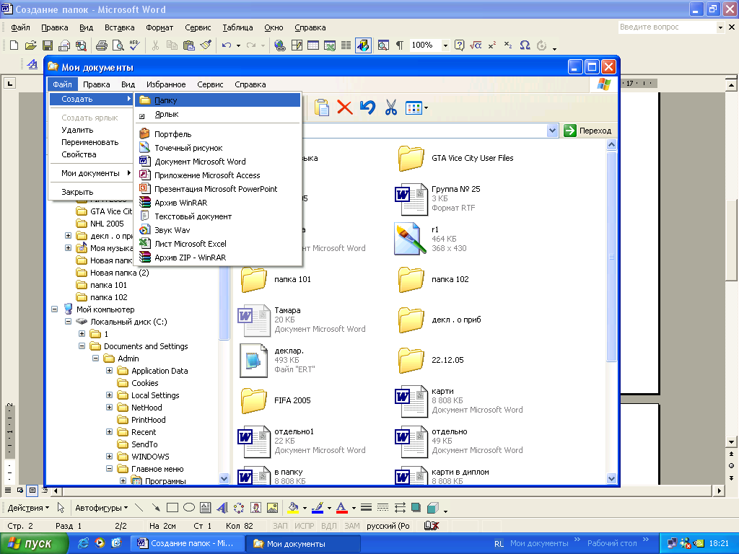Toggle ИСПР track changes in status bar
Image resolution: width=739 pixels, height=554 pixels.
click(x=305, y=526)
